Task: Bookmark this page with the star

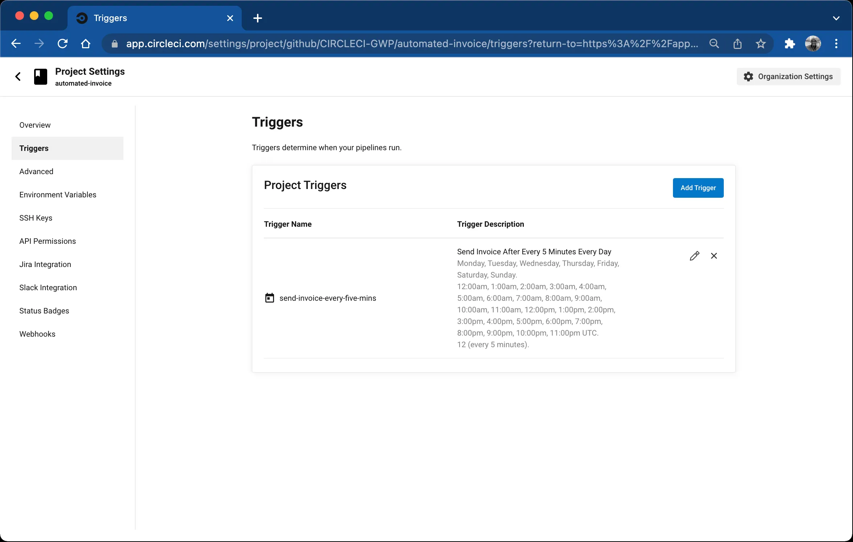Action: [x=760, y=44]
